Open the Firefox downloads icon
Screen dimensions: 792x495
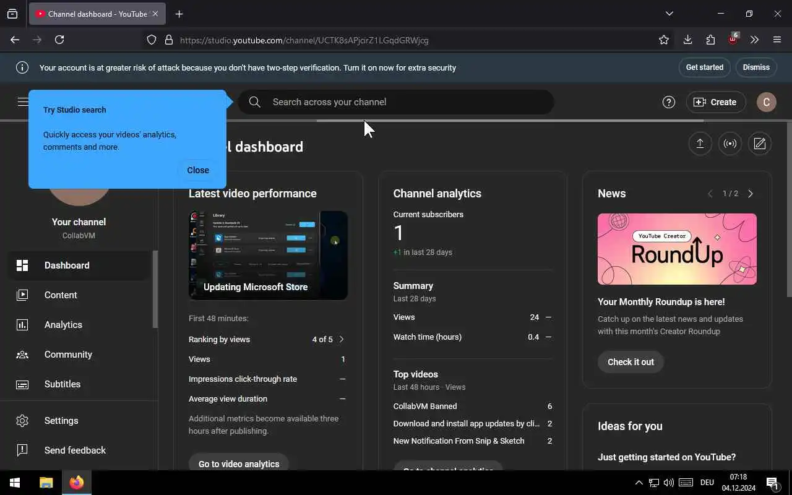tap(687, 40)
